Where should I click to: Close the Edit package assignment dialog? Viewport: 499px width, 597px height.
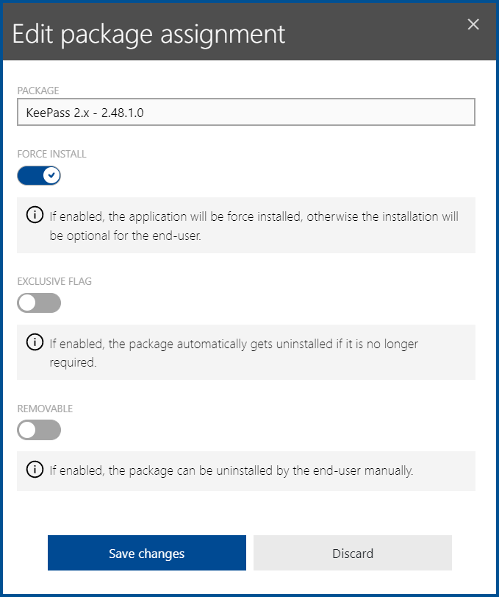point(473,24)
